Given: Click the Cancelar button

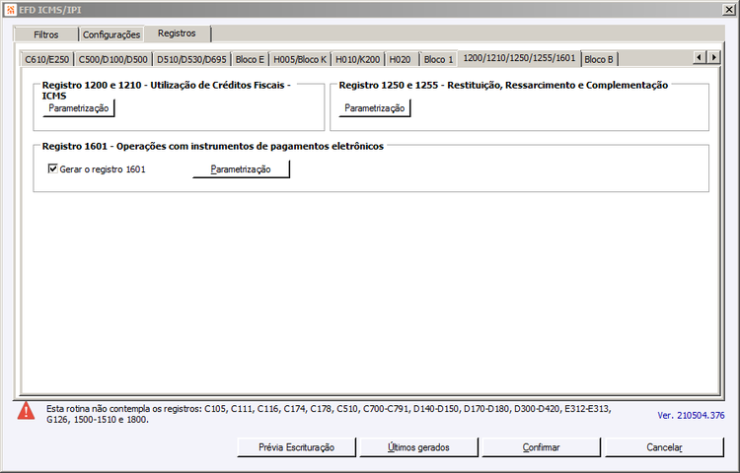Looking at the screenshot, I should click(x=664, y=447).
